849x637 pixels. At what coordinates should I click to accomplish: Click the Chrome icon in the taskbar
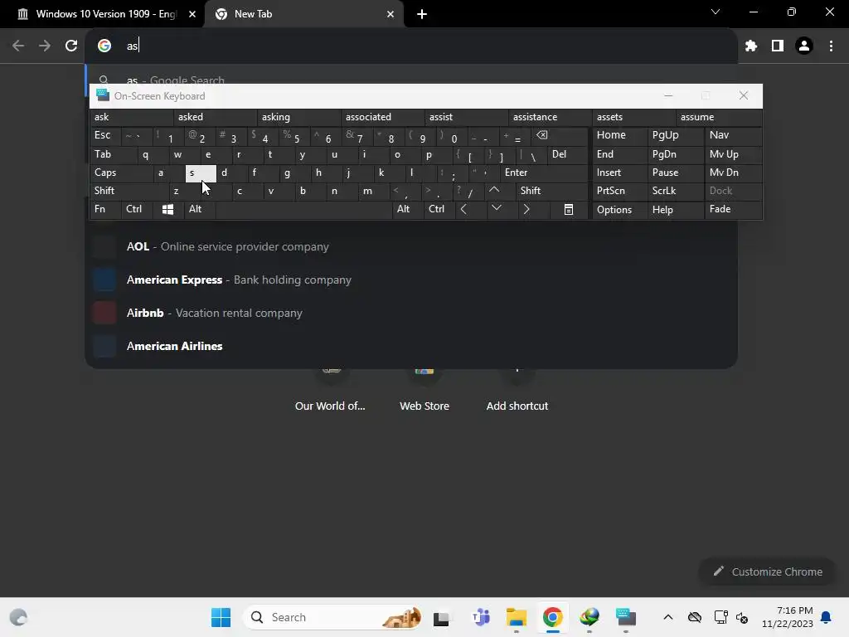click(x=552, y=617)
